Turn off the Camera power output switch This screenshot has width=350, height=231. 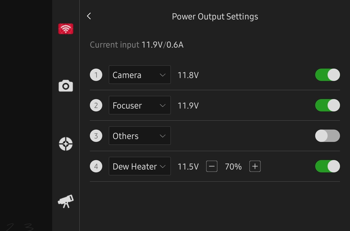327,75
